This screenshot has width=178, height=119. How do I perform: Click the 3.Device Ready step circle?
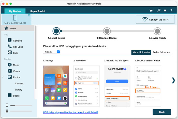[x=157, y=31]
